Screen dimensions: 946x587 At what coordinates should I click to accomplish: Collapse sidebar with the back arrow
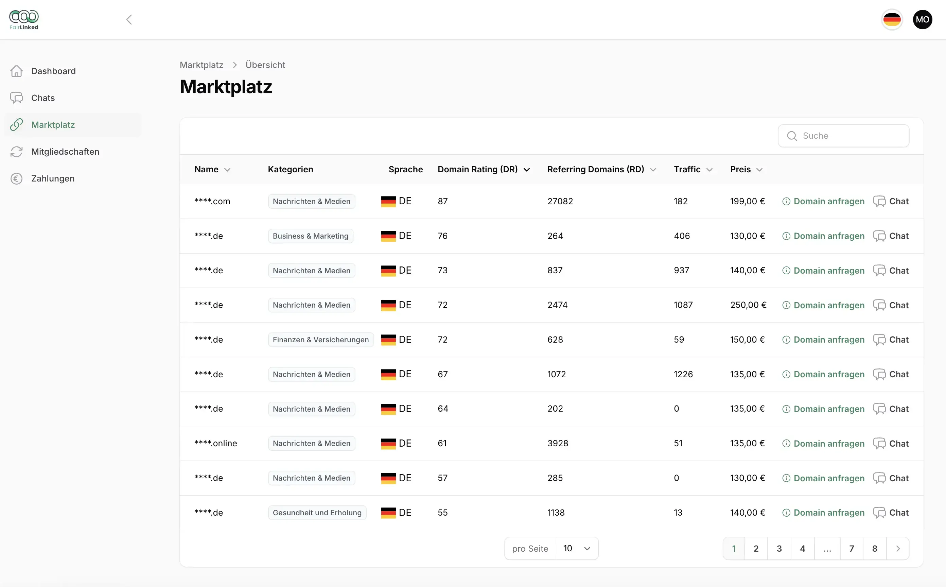point(129,19)
